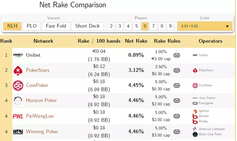This screenshot has width=237, height=141.
Task: Set player count to 2
Action: pyautogui.click(x=111, y=26)
